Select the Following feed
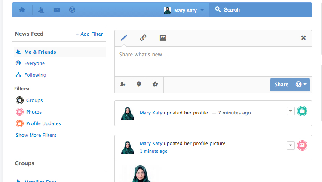The height and width of the screenshot is (182, 322). (x=35, y=75)
